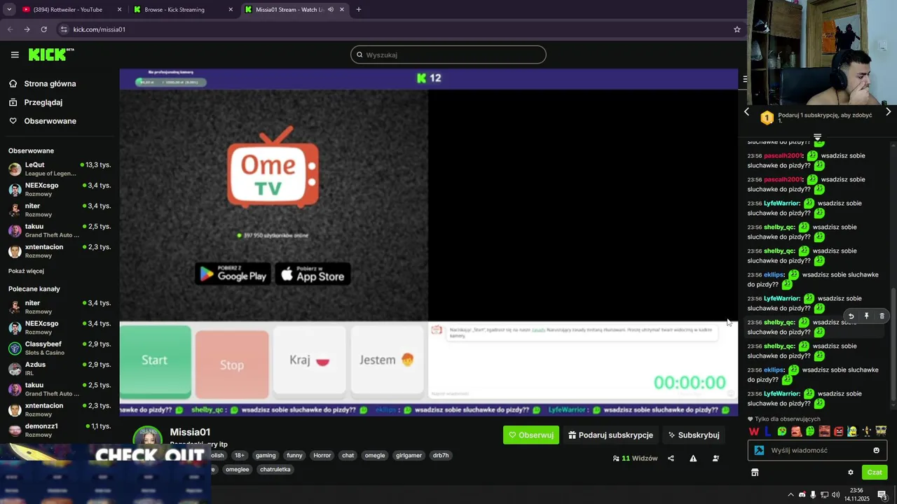Select the gaming tag
This screenshot has height=504, width=897.
[x=266, y=455]
